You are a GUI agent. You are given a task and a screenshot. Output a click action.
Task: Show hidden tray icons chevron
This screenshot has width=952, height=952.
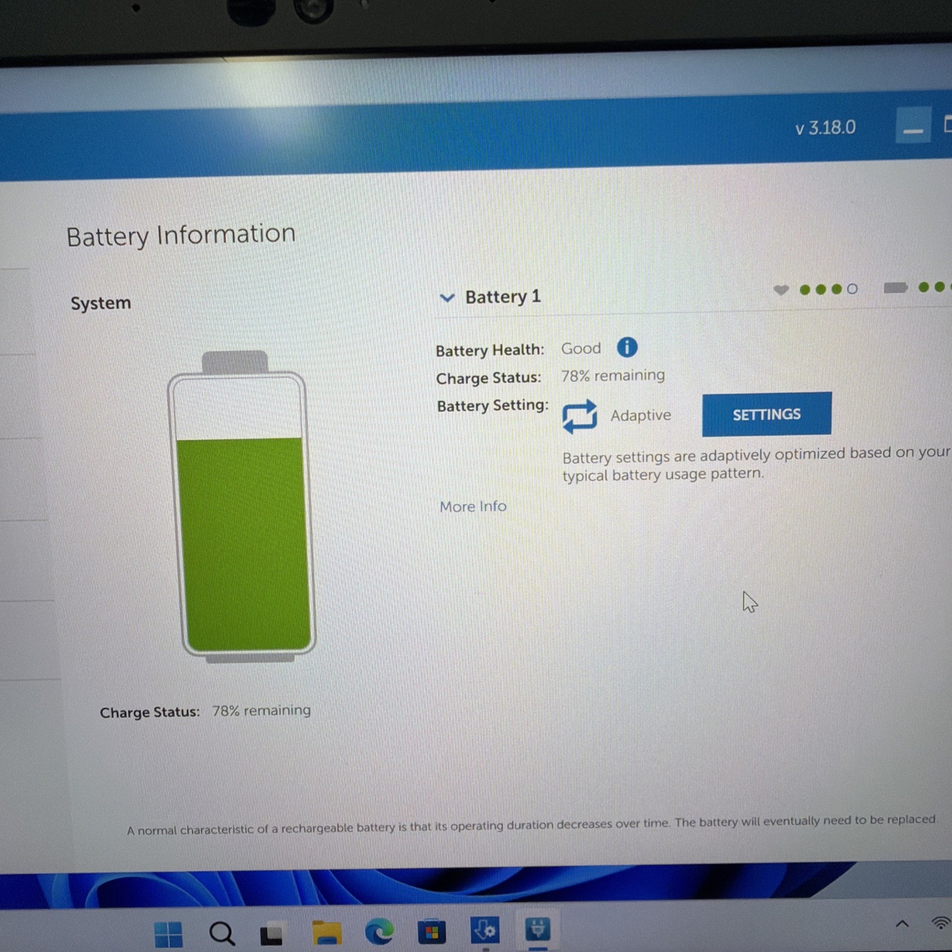902,924
